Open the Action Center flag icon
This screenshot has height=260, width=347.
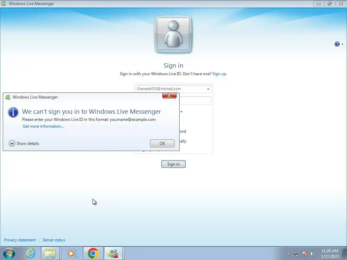(x=305, y=254)
